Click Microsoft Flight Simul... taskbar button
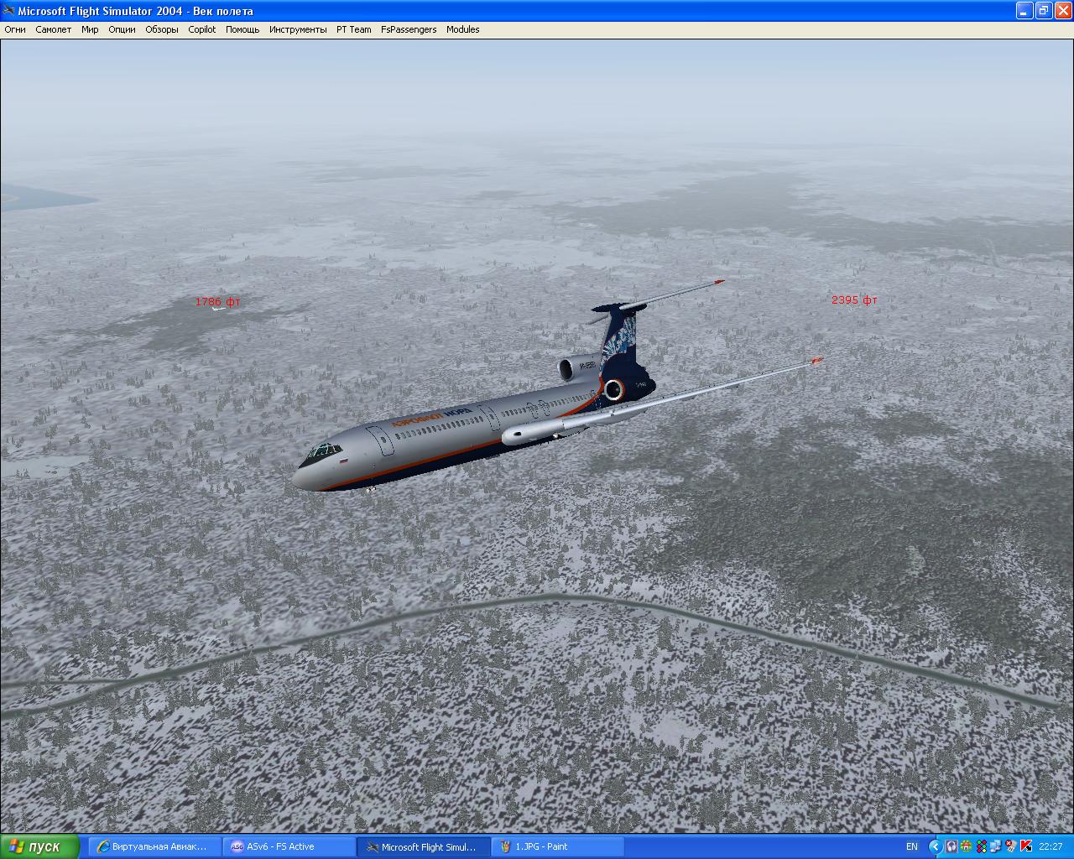The width and height of the screenshot is (1074, 859). pos(423,846)
